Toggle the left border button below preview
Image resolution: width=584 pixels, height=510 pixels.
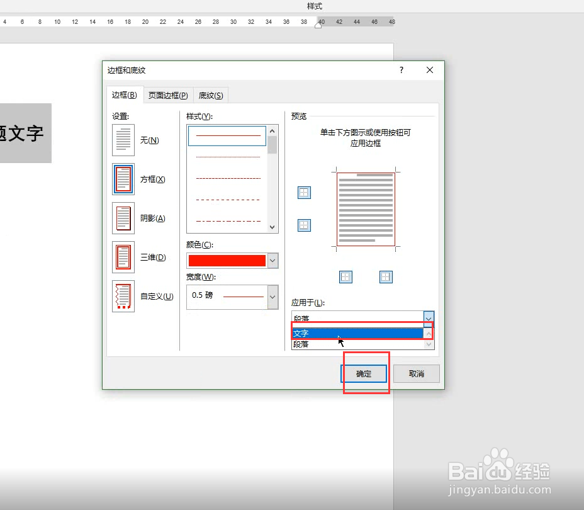click(345, 277)
